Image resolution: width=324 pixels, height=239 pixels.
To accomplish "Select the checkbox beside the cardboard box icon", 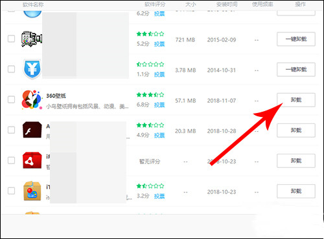I will [11, 191].
